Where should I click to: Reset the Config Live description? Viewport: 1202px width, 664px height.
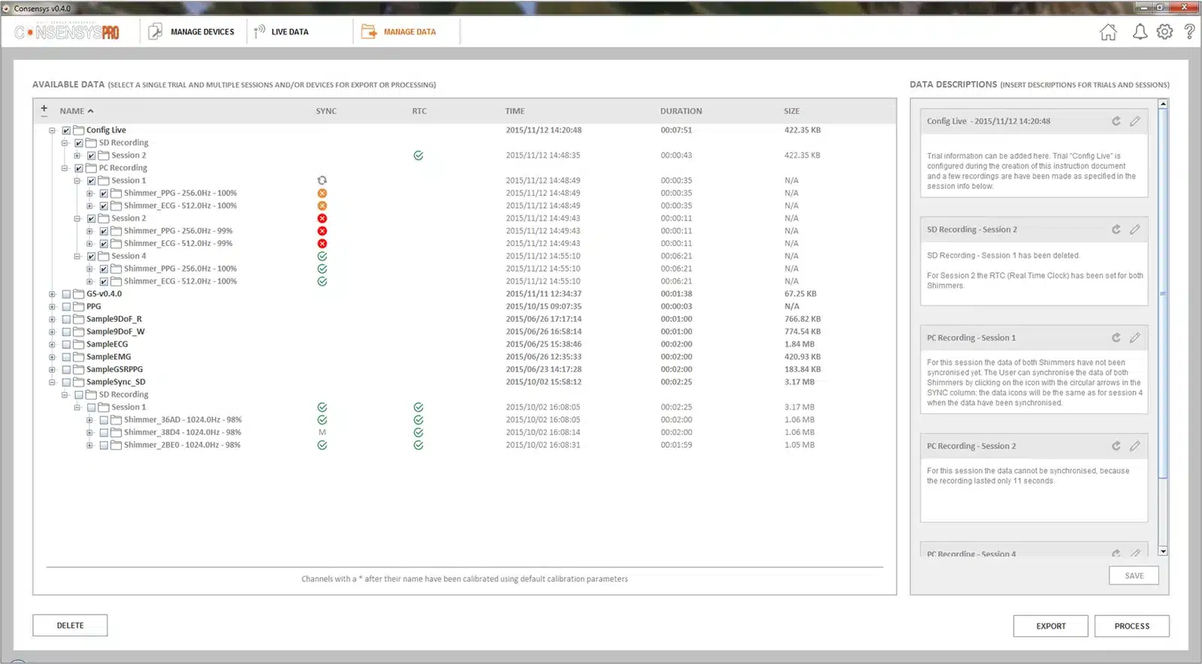tap(1116, 121)
